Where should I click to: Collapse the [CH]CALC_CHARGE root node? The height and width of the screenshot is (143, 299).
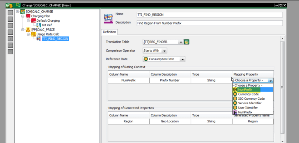(x=17, y=12)
